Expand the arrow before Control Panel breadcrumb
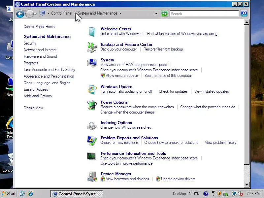Screen dimensions: 264x198 tap(49, 13)
